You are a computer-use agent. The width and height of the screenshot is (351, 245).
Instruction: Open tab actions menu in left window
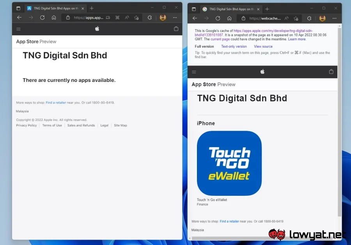(18, 8)
